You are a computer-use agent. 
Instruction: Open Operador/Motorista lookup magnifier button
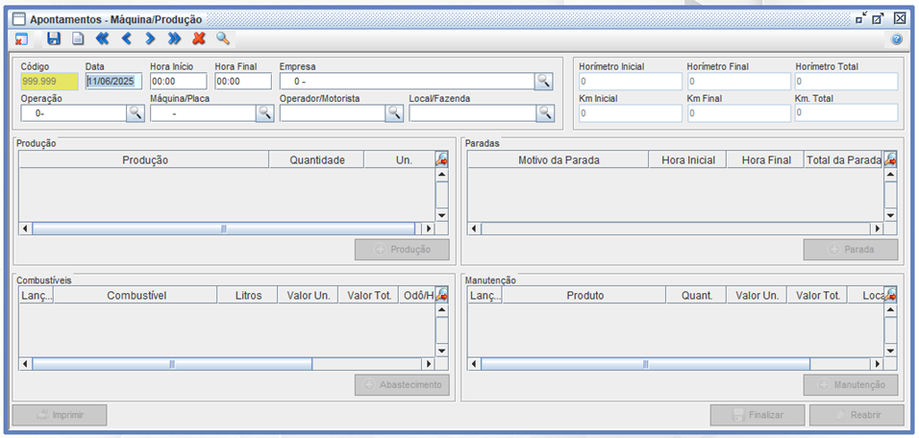(394, 113)
